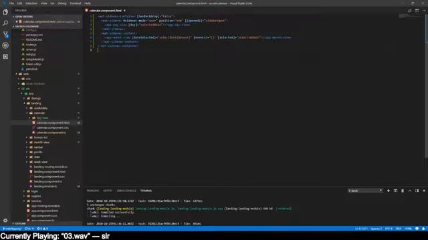Open the Search view in activity bar
This screenshot has height=240, width=428.
click(x=5, y=23)
